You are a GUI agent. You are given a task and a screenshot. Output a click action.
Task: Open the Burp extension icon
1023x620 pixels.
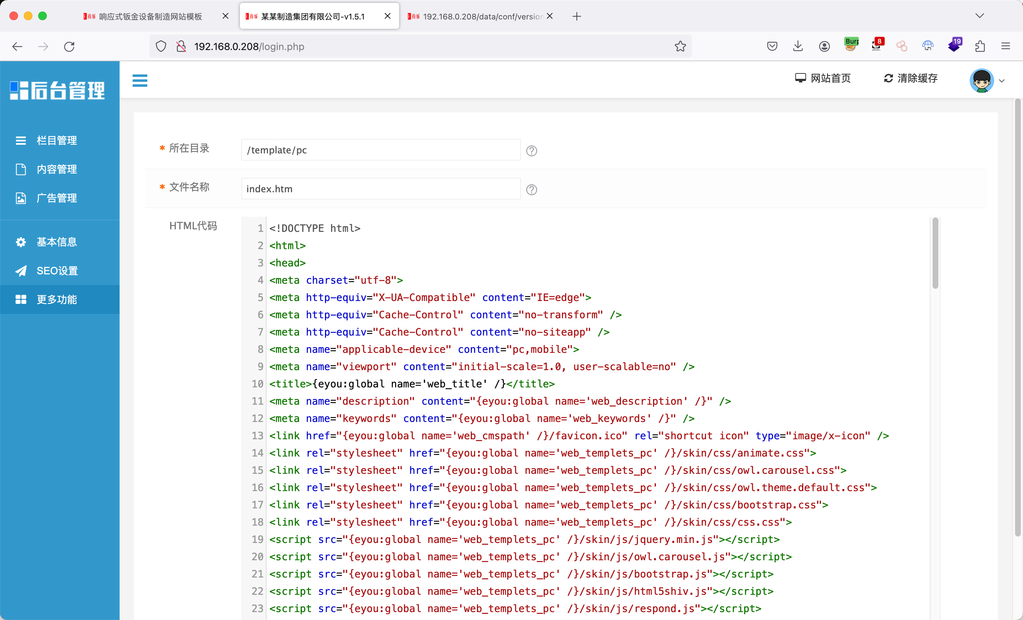pos(851,45)
